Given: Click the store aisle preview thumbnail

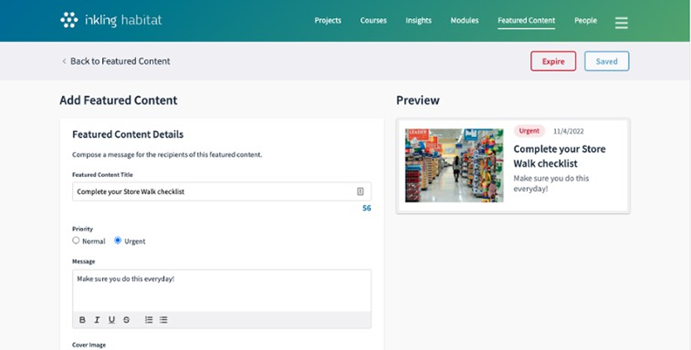Looking at the screenshot, I should [x=454, y=165].
